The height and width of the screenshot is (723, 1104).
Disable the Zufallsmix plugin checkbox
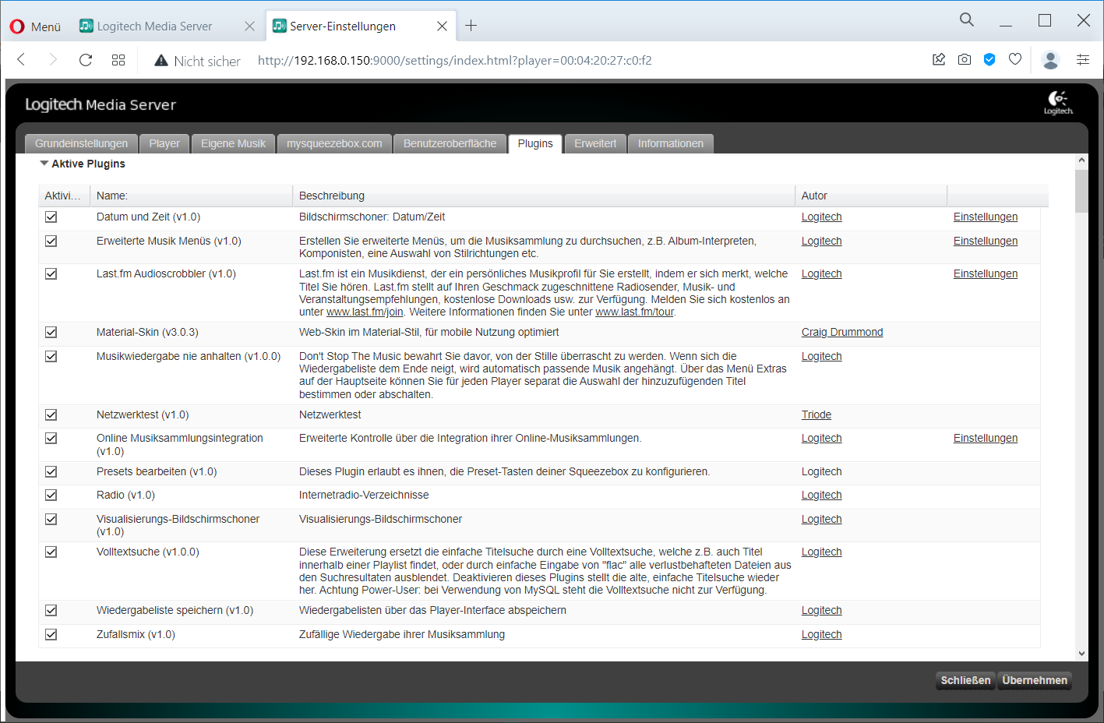pyautogui.click(x=51, y=635)
